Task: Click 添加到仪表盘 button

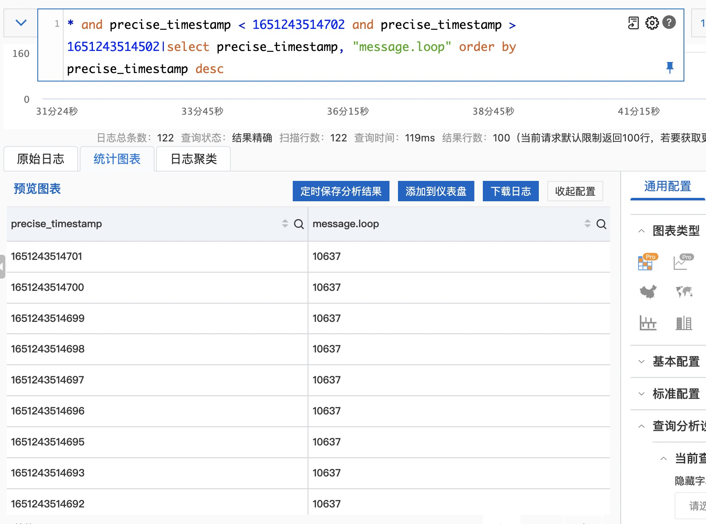Action: coord(436,191)
